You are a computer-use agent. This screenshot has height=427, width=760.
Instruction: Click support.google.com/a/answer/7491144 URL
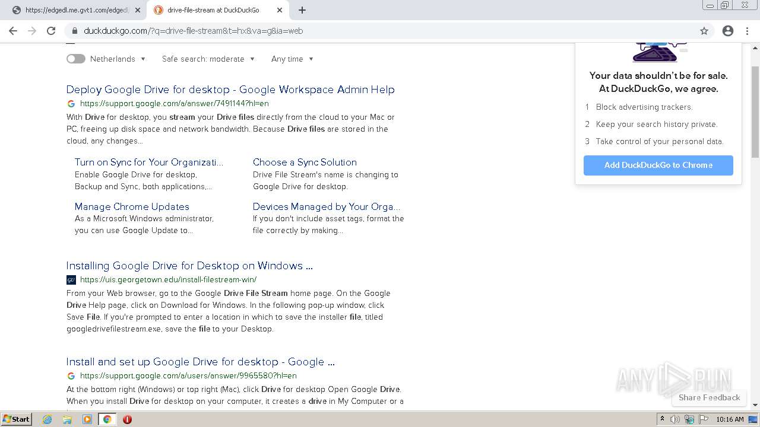click(x=174, y=103)
